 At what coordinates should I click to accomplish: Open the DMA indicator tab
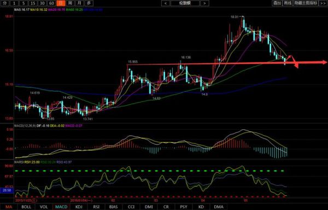[x=219, y=207]
